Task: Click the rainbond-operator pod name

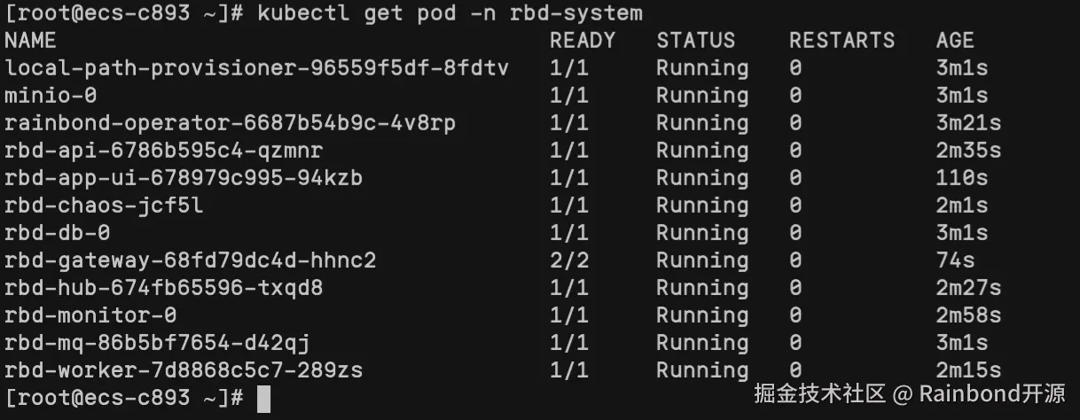Action: coord(230,123)
